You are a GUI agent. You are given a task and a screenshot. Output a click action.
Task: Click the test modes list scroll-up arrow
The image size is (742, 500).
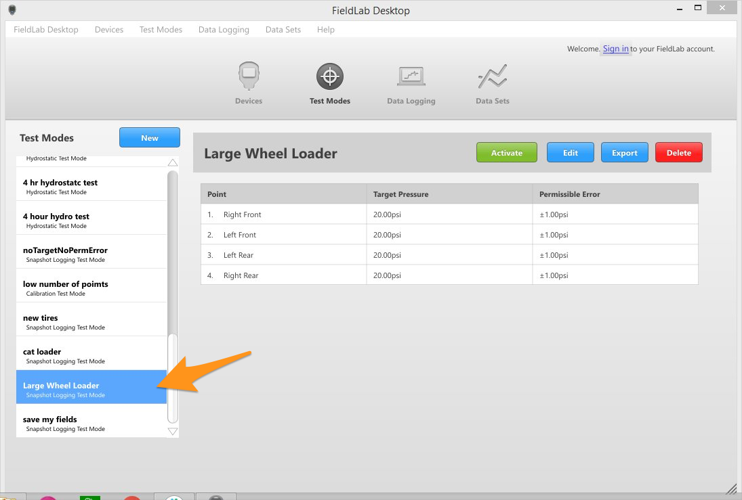[173, 162]
